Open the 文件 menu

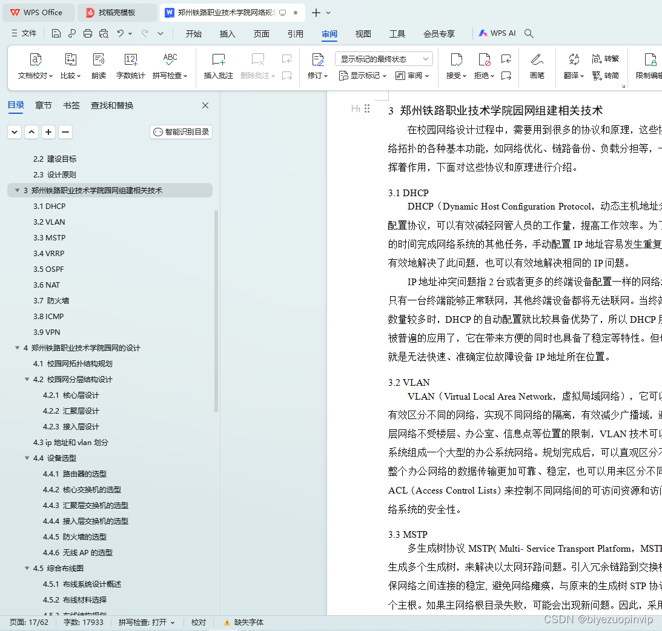pos(24,33)
